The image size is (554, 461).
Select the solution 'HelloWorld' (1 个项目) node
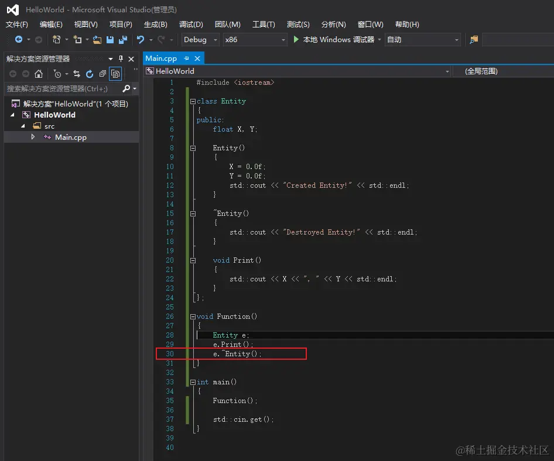click(x=76, y=104)
